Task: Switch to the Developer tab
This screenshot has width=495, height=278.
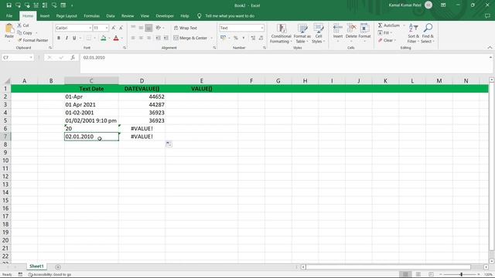Action: click(165, 15)
